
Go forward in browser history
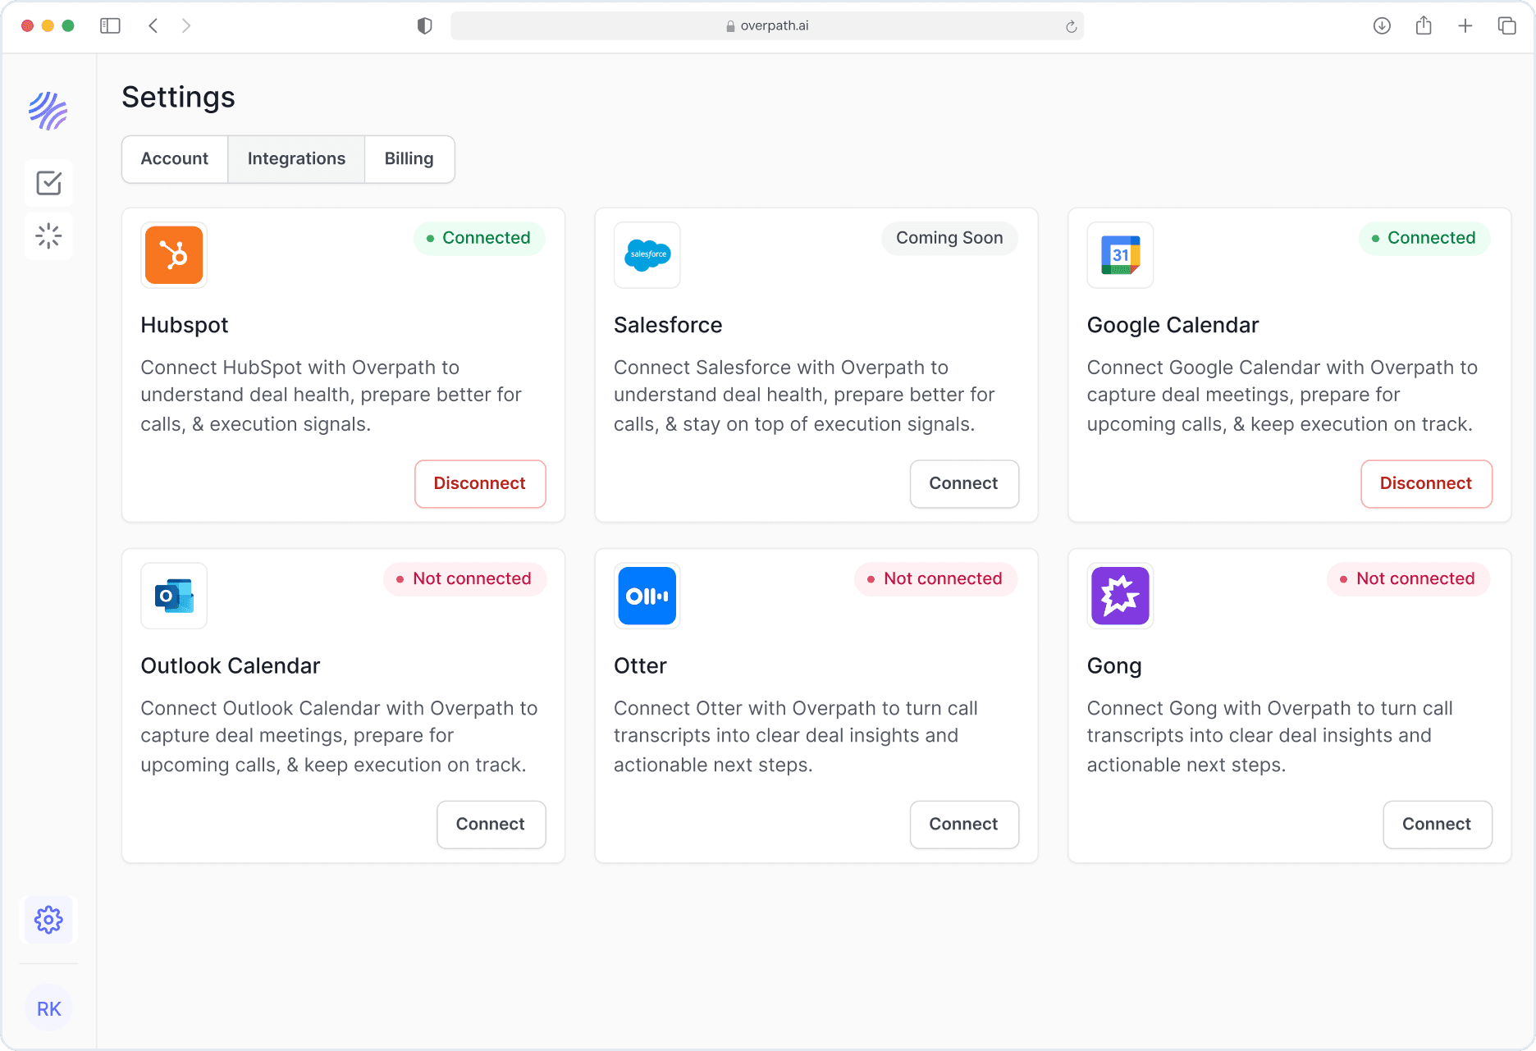tap(186, 26)
